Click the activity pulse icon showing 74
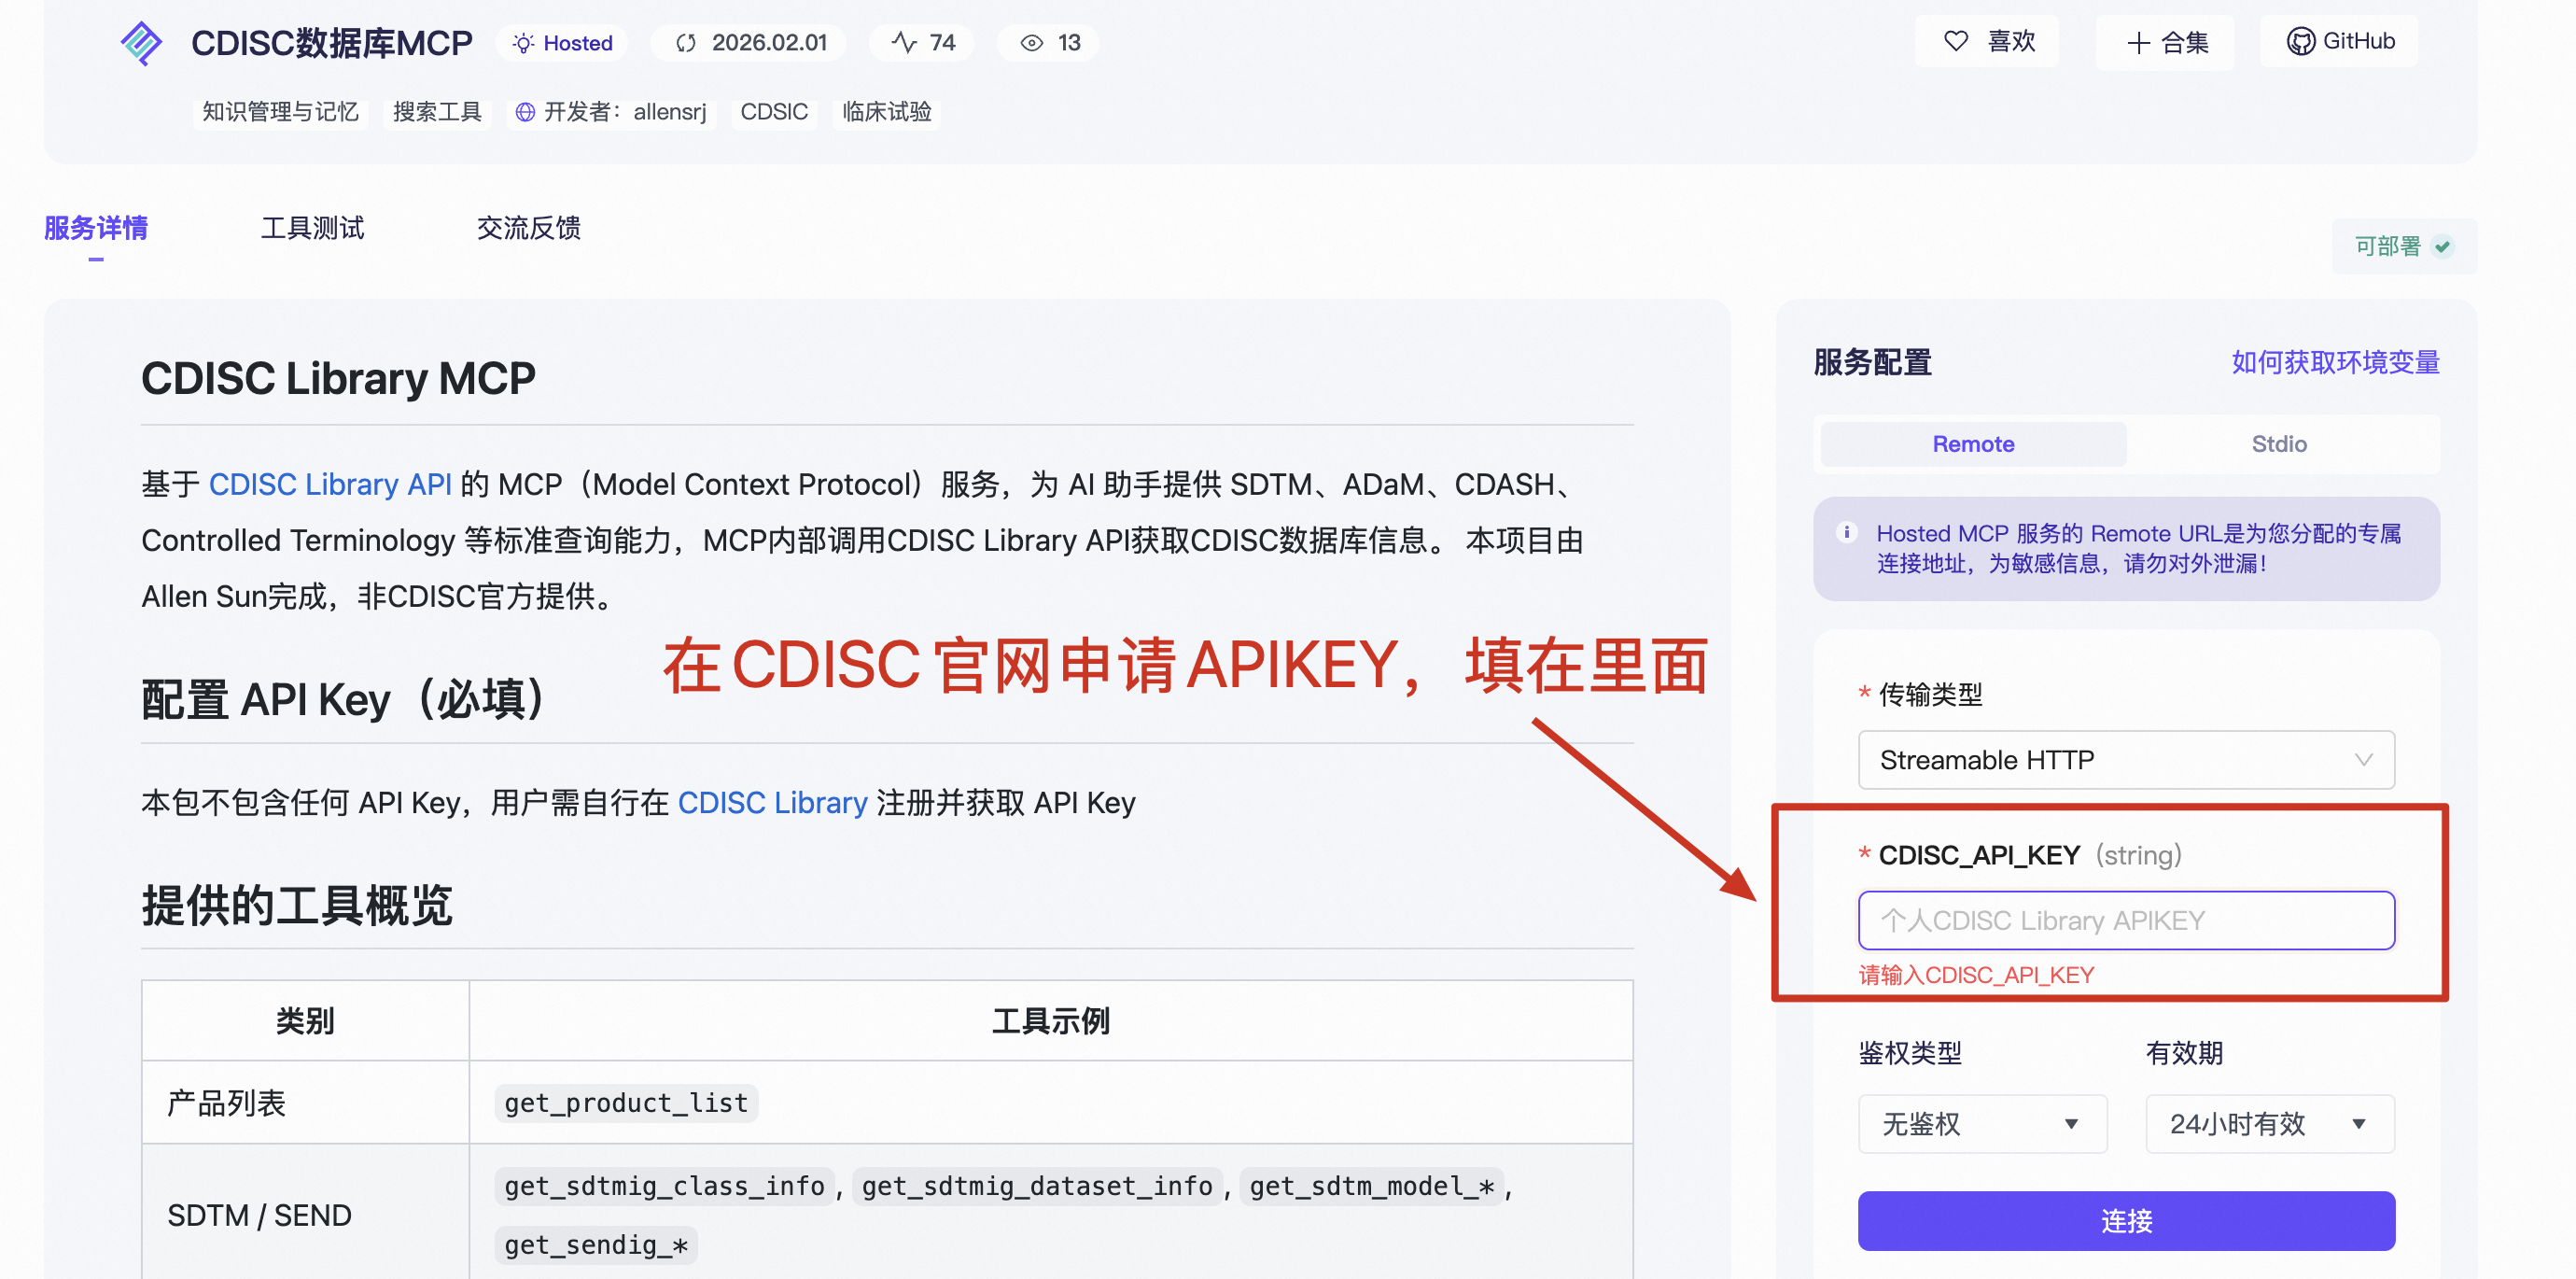The height and width of the screenshot is (1279, 2576). pyautogui.click(x=904, y=43)
